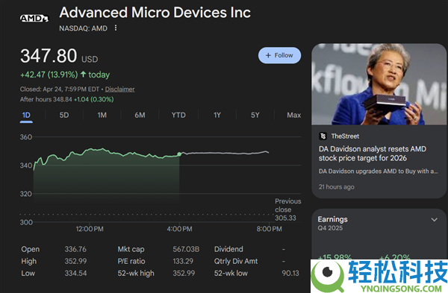Switch to the 6M chart range
Image resolution: width=448 pixels, height=293 pixels.
pos(140,116)
